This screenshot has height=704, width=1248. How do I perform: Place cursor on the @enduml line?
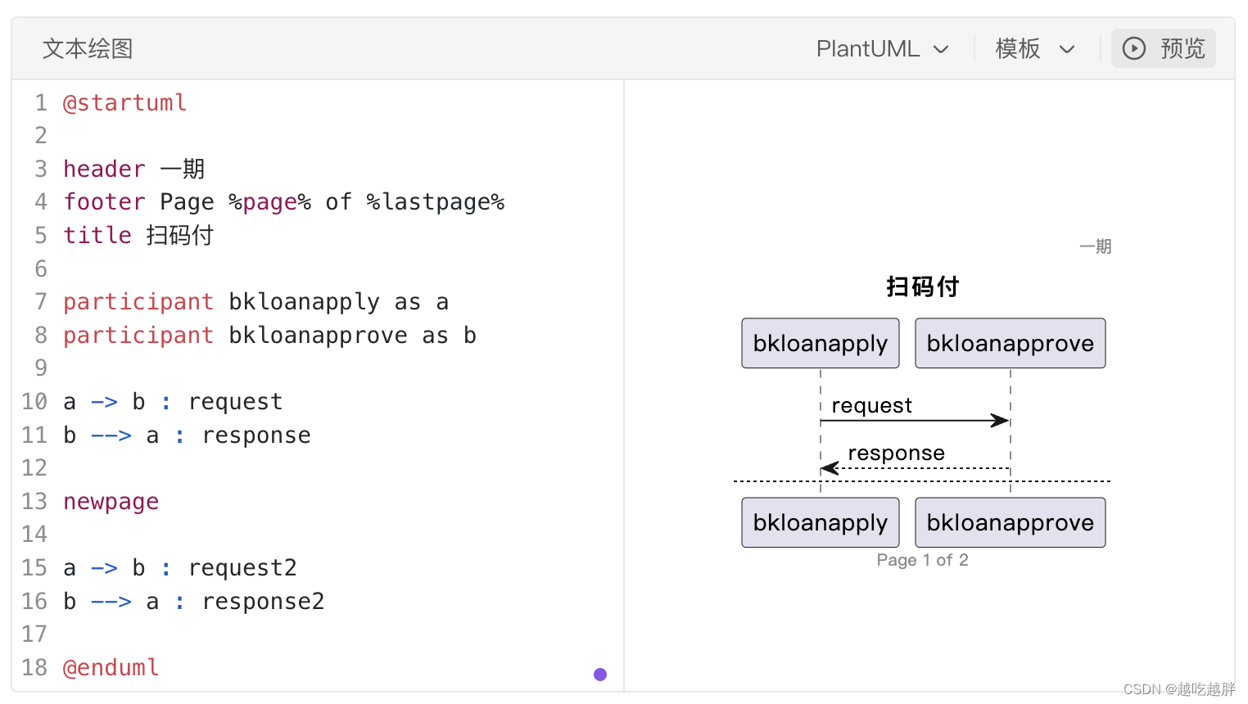pos(111,668)
